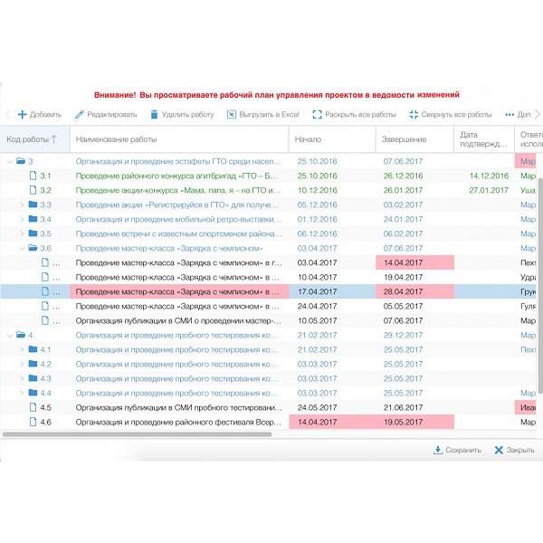
Task: Click the Закрыть button label
Action: tap(520, 450)
